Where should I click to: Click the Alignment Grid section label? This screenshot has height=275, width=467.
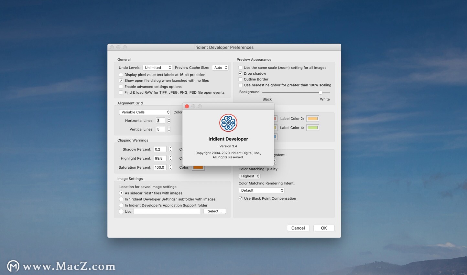click(x=130, y=103)
